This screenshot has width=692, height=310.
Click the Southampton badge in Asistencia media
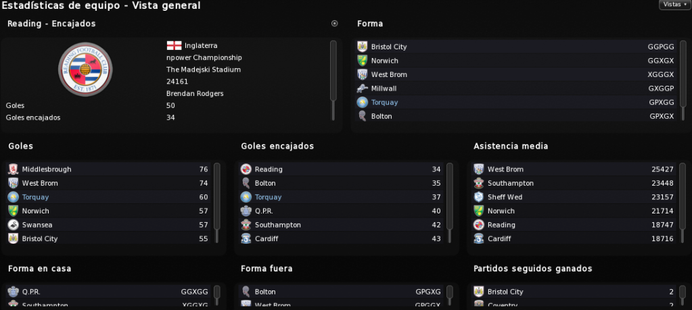pyautogui.click(x=478, y=183)
